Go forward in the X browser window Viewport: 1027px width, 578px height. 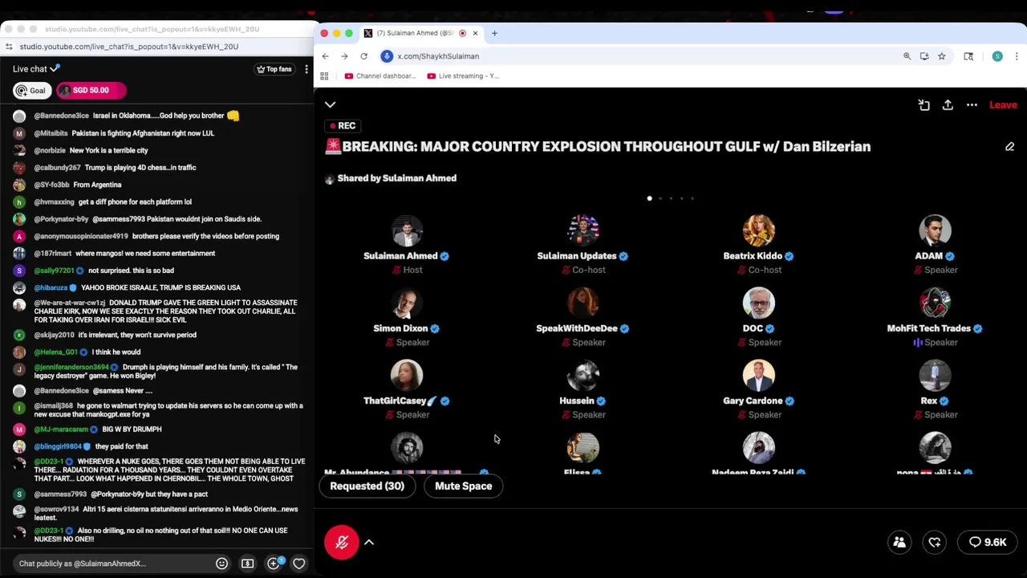click(344, 56)
